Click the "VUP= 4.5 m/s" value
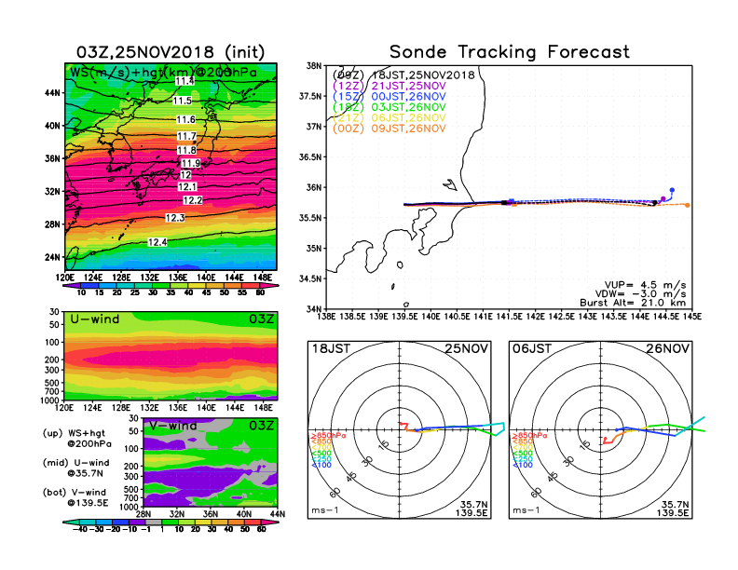The height and width of the screenshot is (570, 738). tap(645, 285)
